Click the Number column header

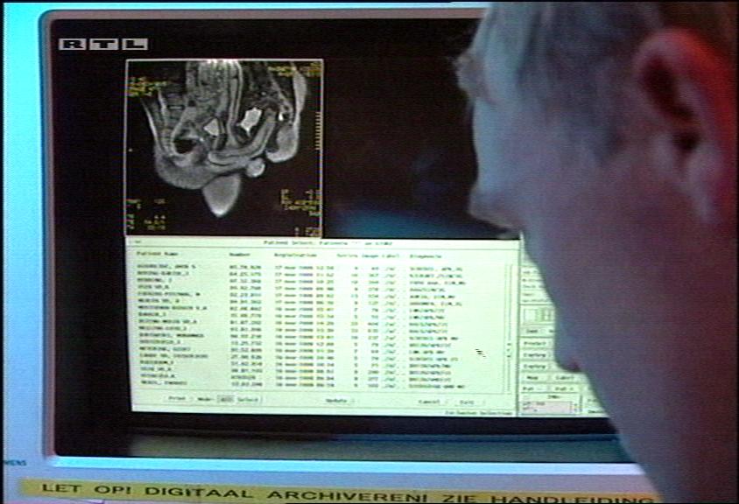(239, 254)
